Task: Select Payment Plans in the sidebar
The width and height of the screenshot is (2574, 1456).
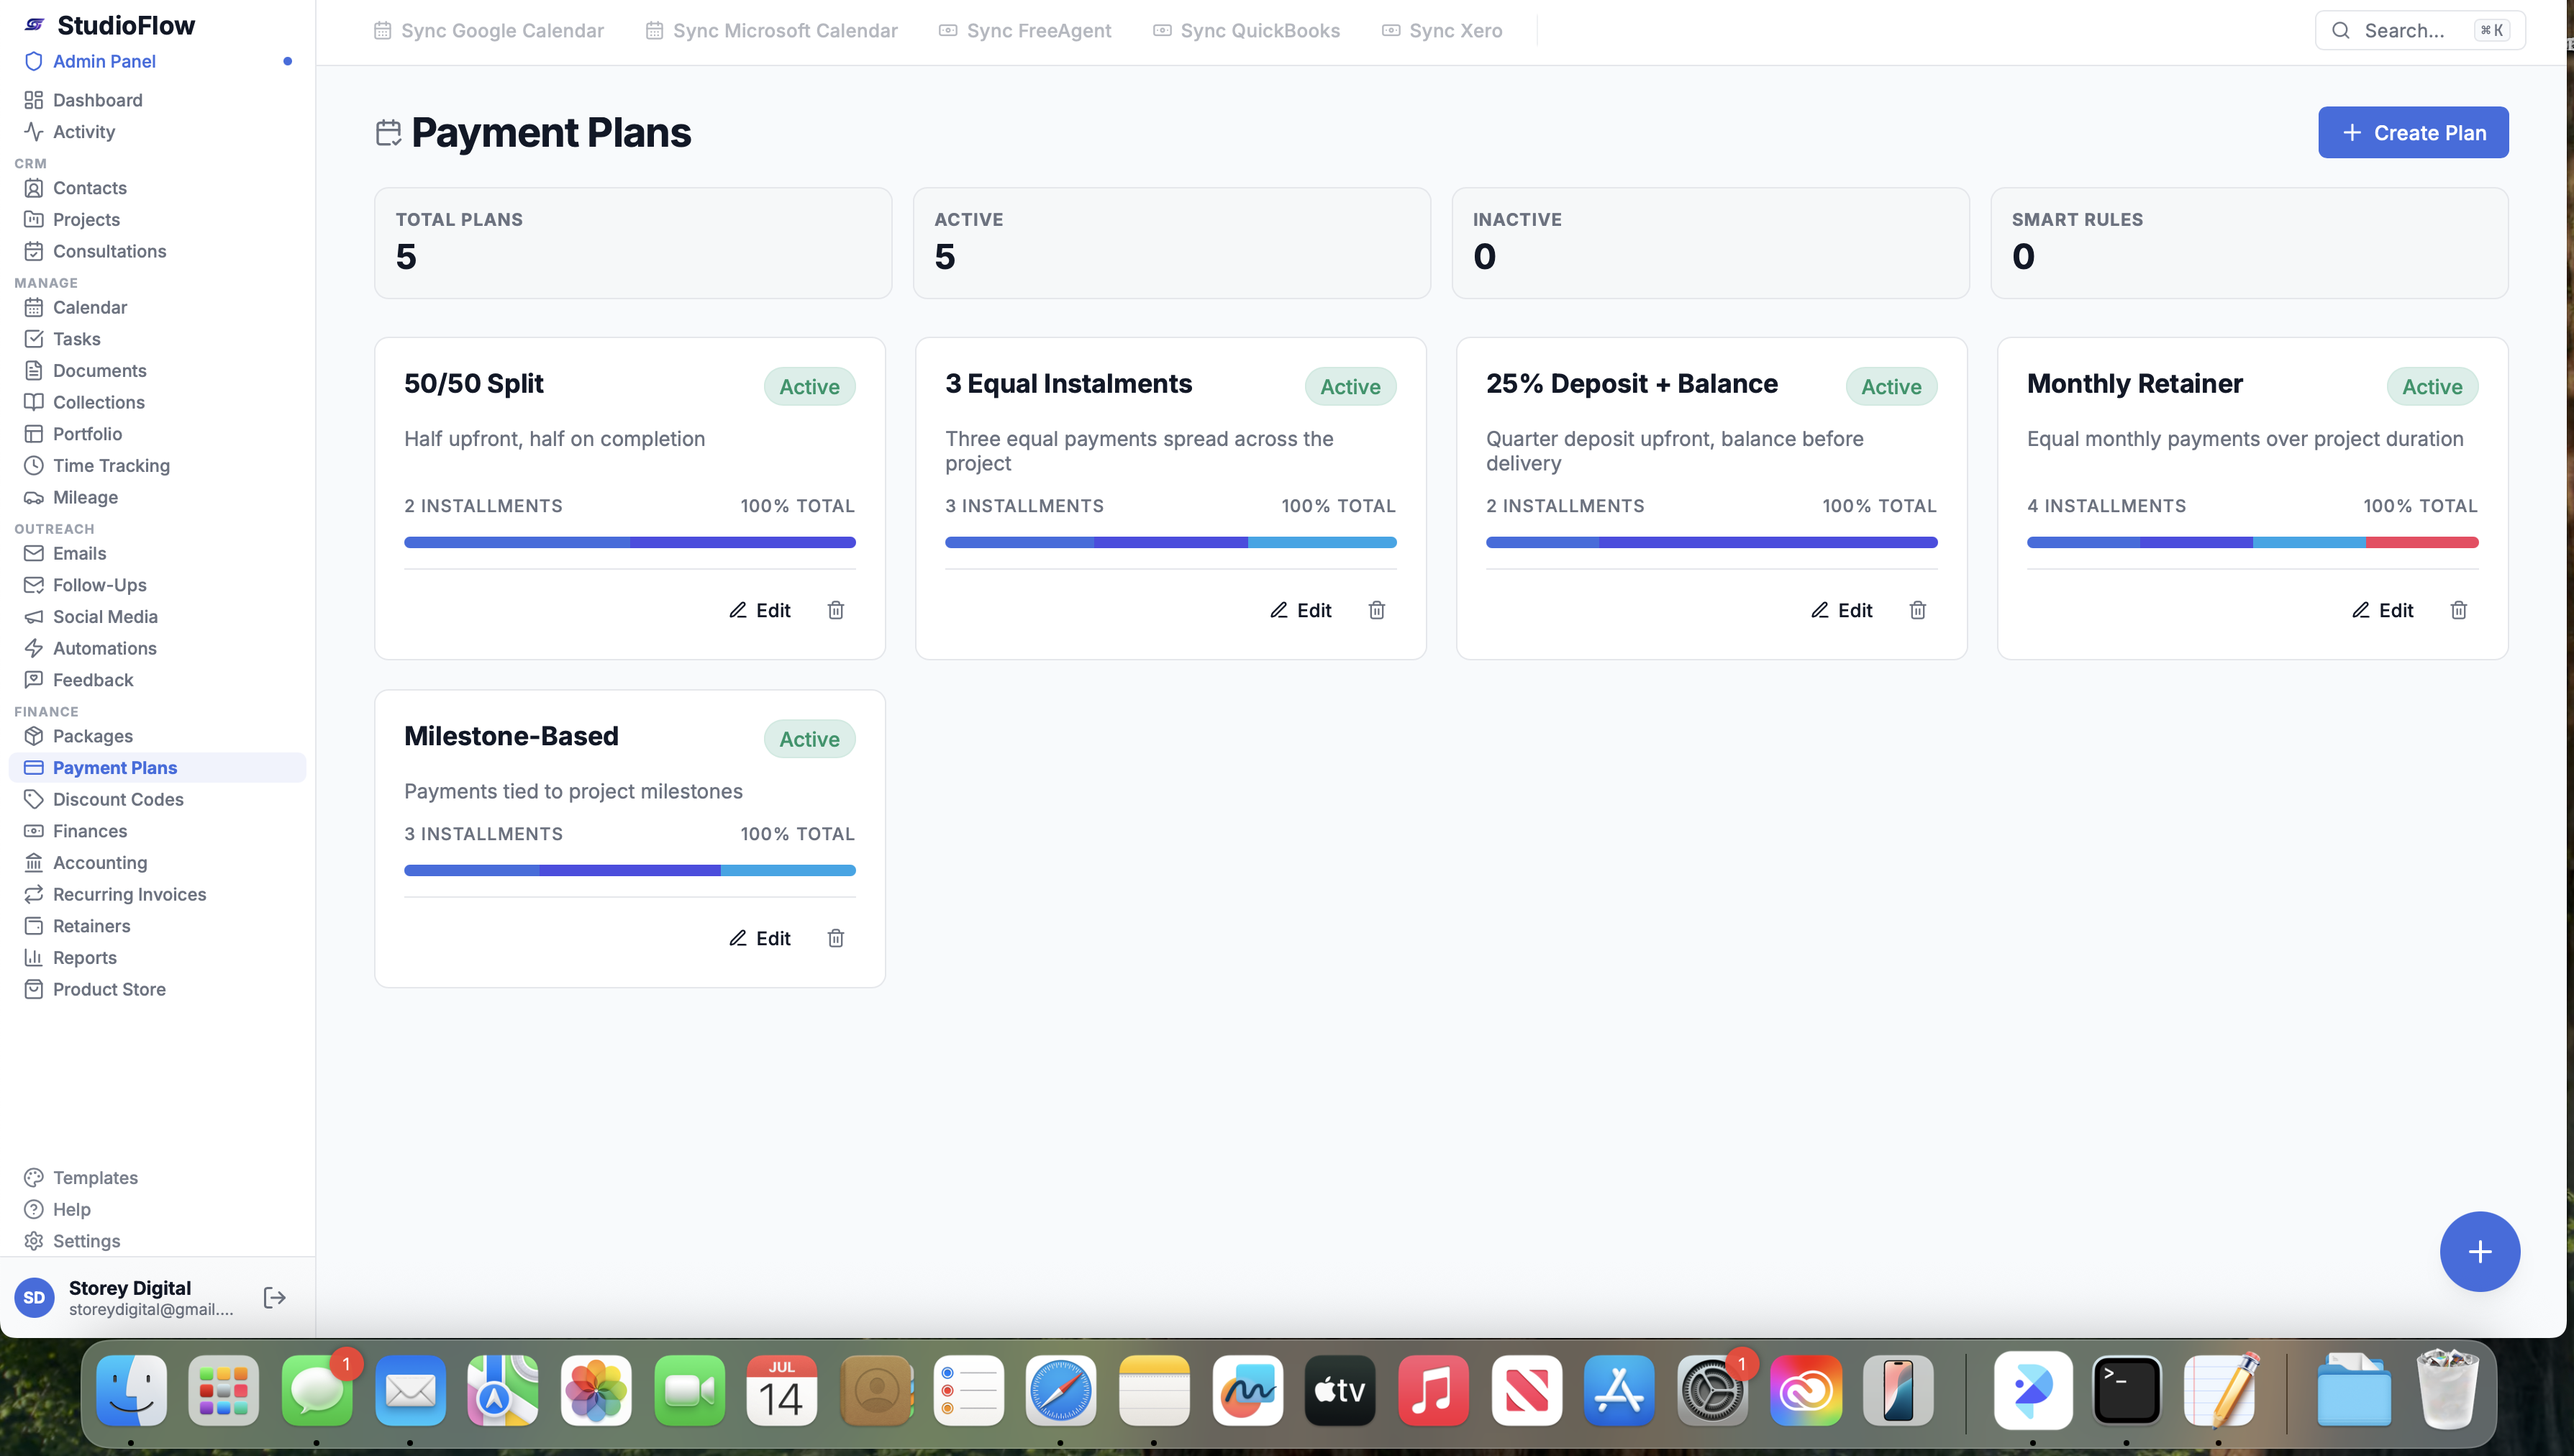Action: pyautogui.click(x=157, y=768)
